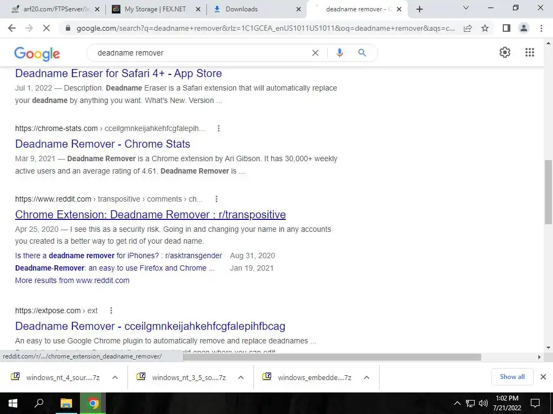The height and width of the screenshot is (414, 553).
Task: Submit search with magnifier icon
Action: click(x=362, y=53)
